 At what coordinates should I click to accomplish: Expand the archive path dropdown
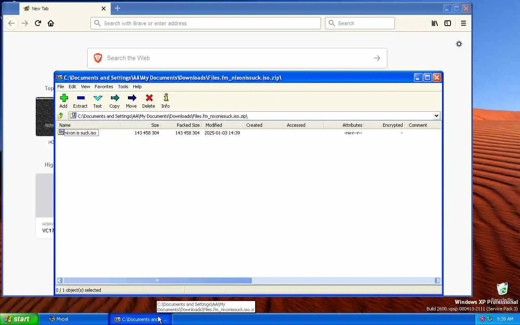(436, 116)
